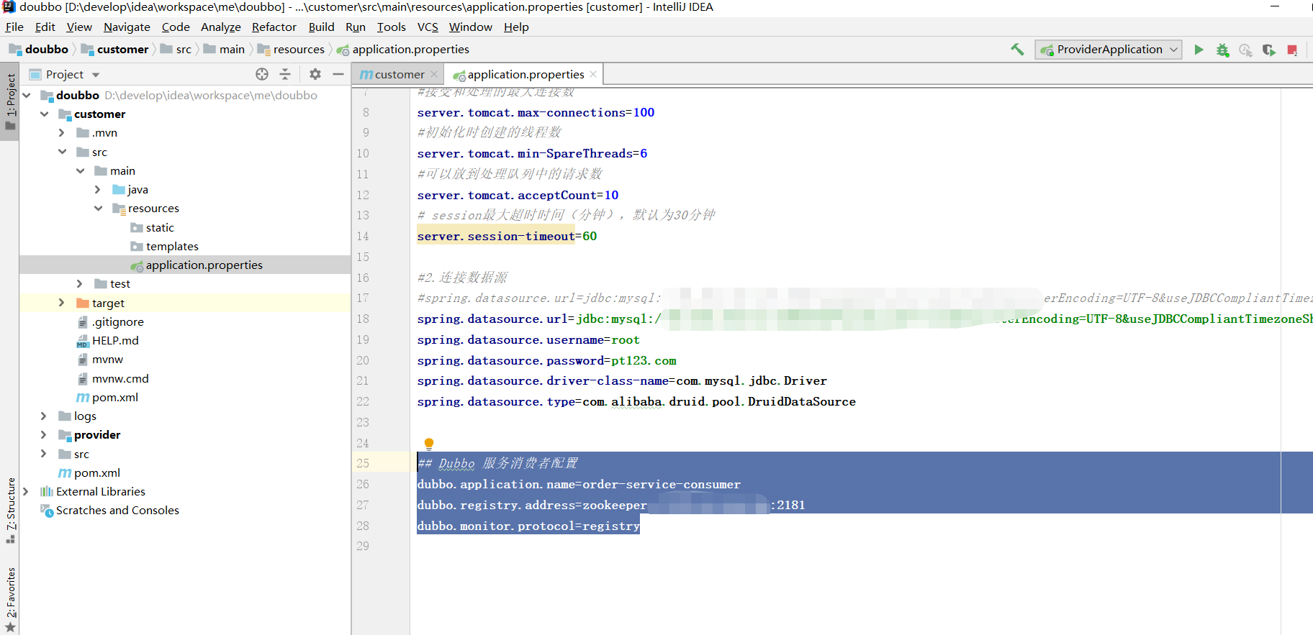Click line number 25 in the gutter

[363, 463]
